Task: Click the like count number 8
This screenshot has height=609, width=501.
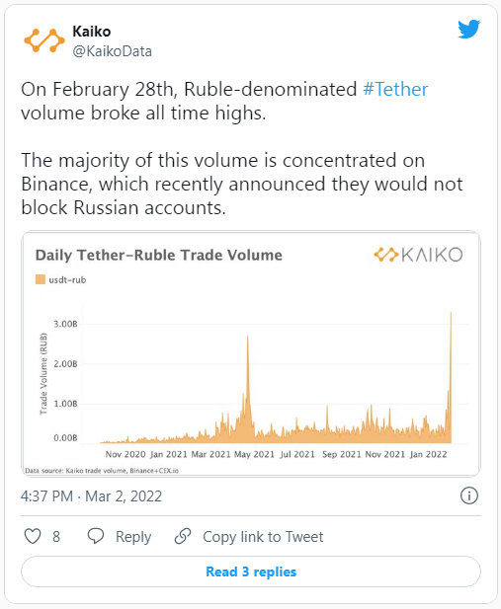Action: point(56,536)
